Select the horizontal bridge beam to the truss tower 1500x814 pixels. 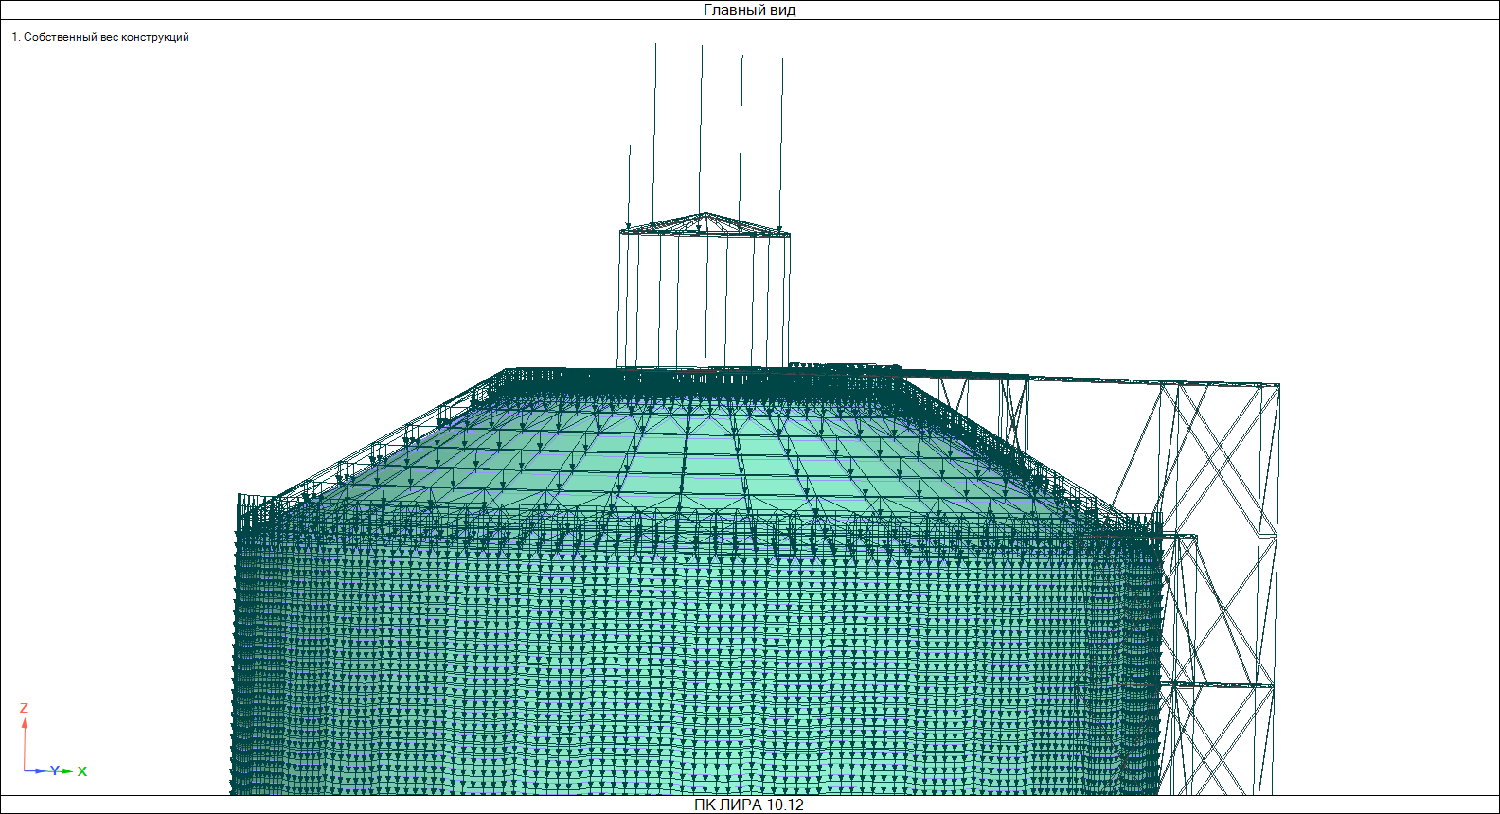click(1089, 380)
